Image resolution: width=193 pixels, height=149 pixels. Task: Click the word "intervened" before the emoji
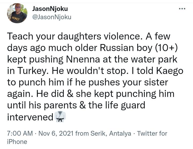coord(30,117)
